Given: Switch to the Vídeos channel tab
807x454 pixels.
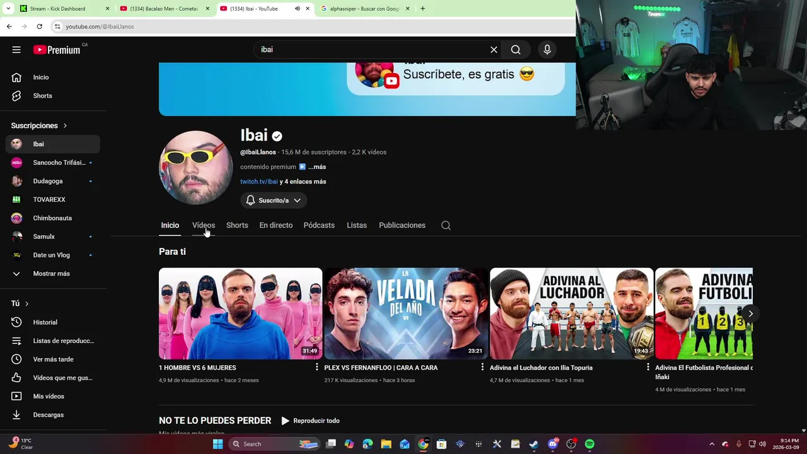Looking at the screenshot, I should point(204,225).
